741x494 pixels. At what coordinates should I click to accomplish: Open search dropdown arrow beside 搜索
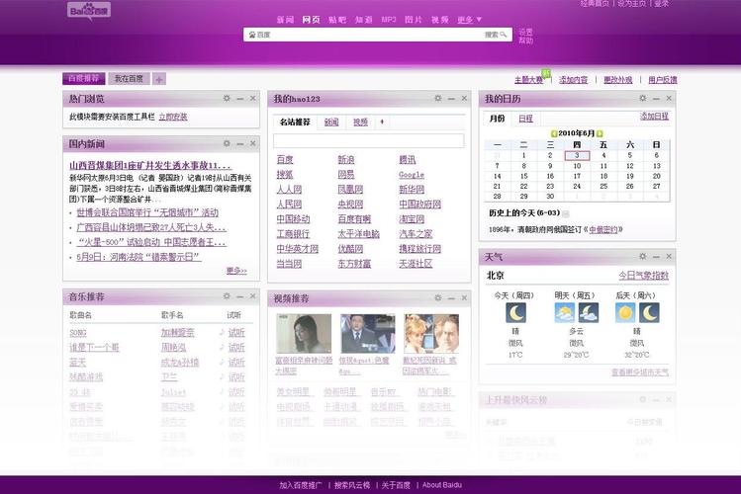(505, 35)
